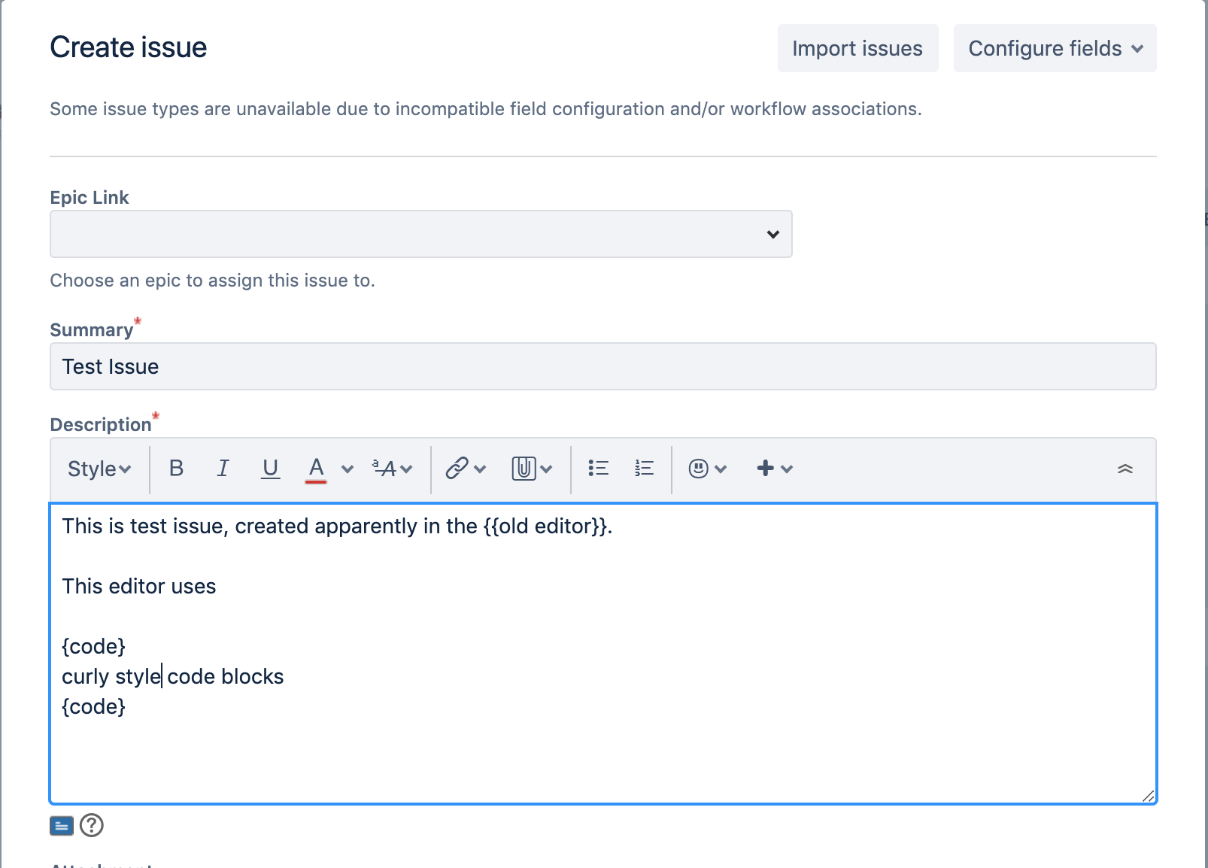
Task: Click the Epic Link field label
Action: pos(90,198)
